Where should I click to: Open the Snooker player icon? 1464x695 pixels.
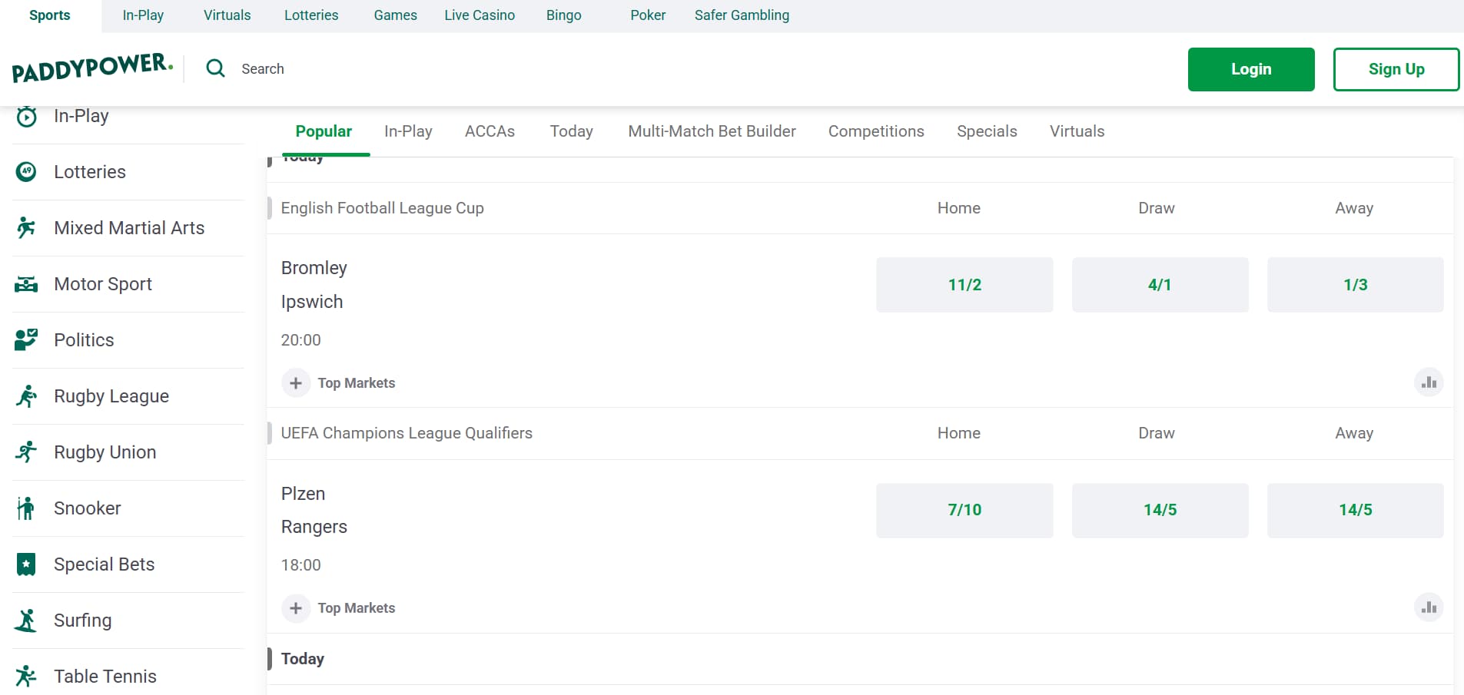(26, 508)
